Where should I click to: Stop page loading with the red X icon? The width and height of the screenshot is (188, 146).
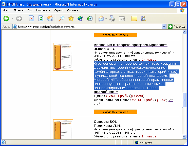tap(31, 18)
